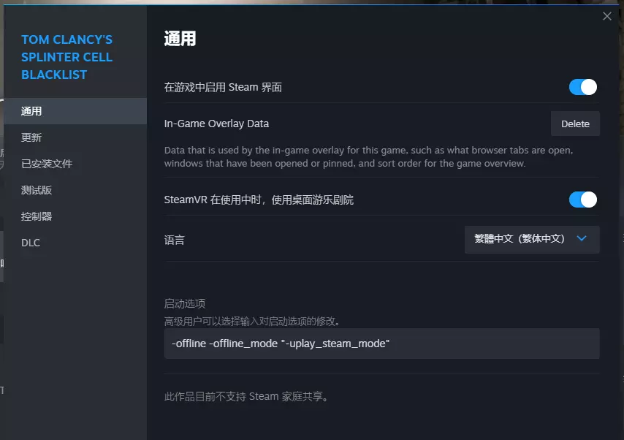The width and height of the screenshot is (624, 440).
Task: Open the DLC sidebar tab
Action: point(75,243)
